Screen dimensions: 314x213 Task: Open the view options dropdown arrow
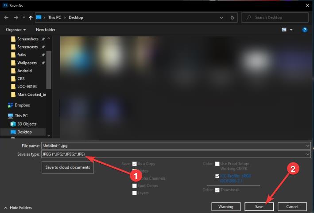291,30
